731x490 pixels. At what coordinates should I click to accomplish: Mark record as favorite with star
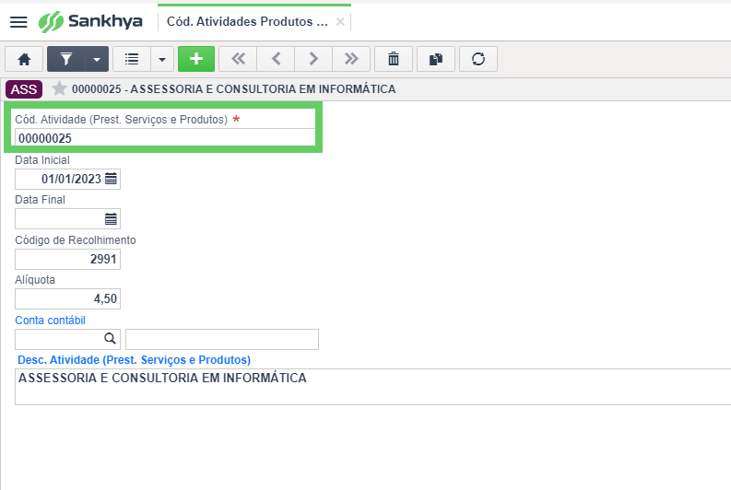(59, 88)
